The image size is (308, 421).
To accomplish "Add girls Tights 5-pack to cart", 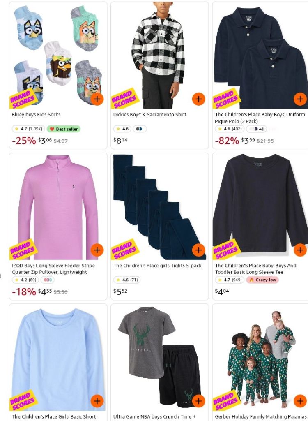I will pyautogui.click(x=198, y=250).
